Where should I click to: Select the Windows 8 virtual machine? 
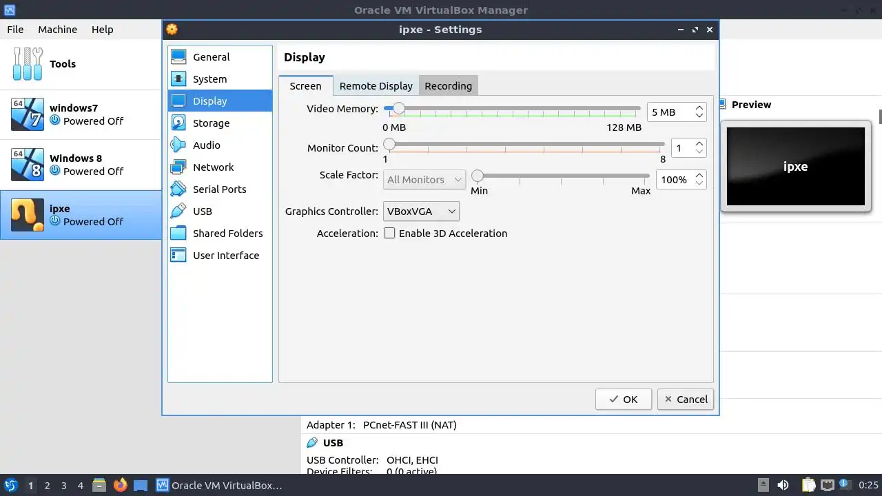81,165
